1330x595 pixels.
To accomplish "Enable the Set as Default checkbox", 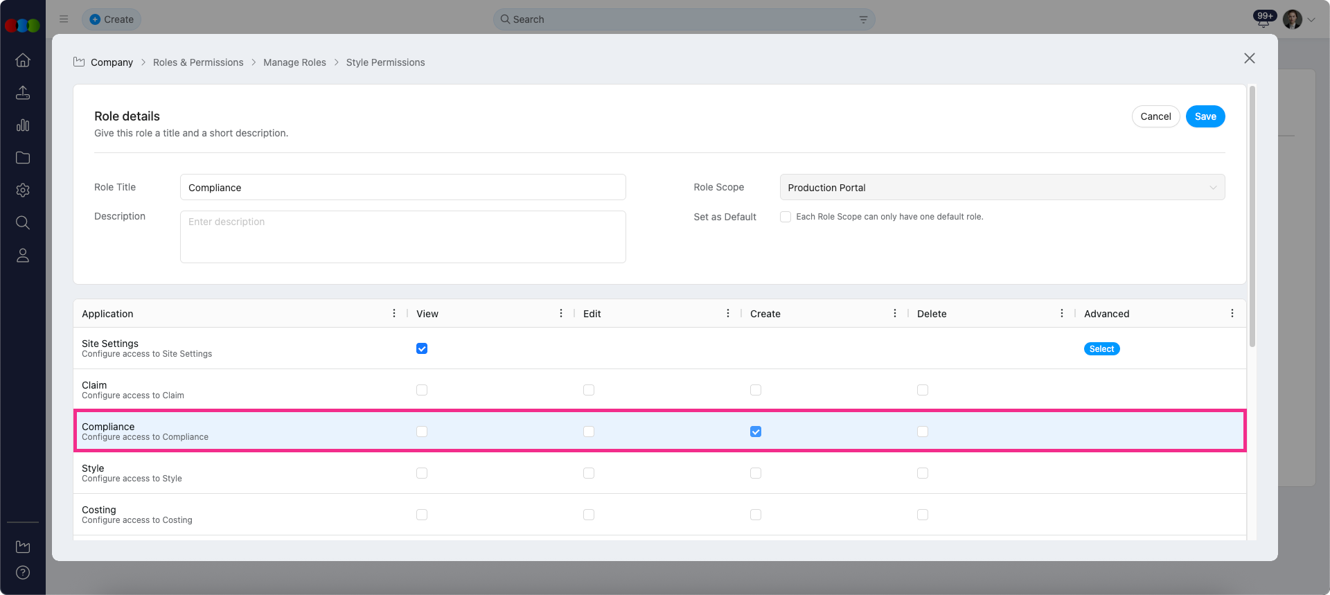I will click(x=786, y=217).
